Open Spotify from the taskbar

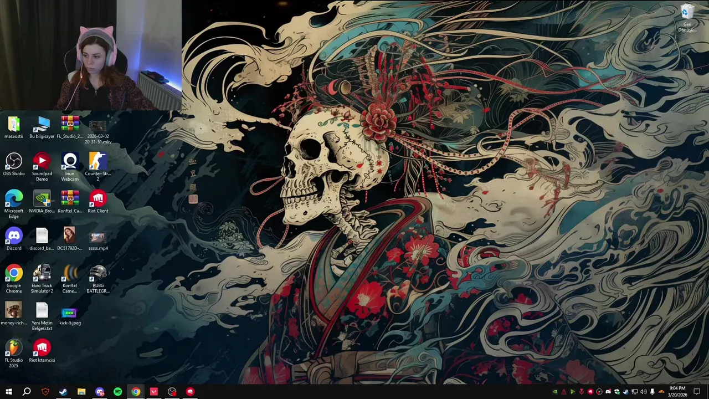pos(118,392)
